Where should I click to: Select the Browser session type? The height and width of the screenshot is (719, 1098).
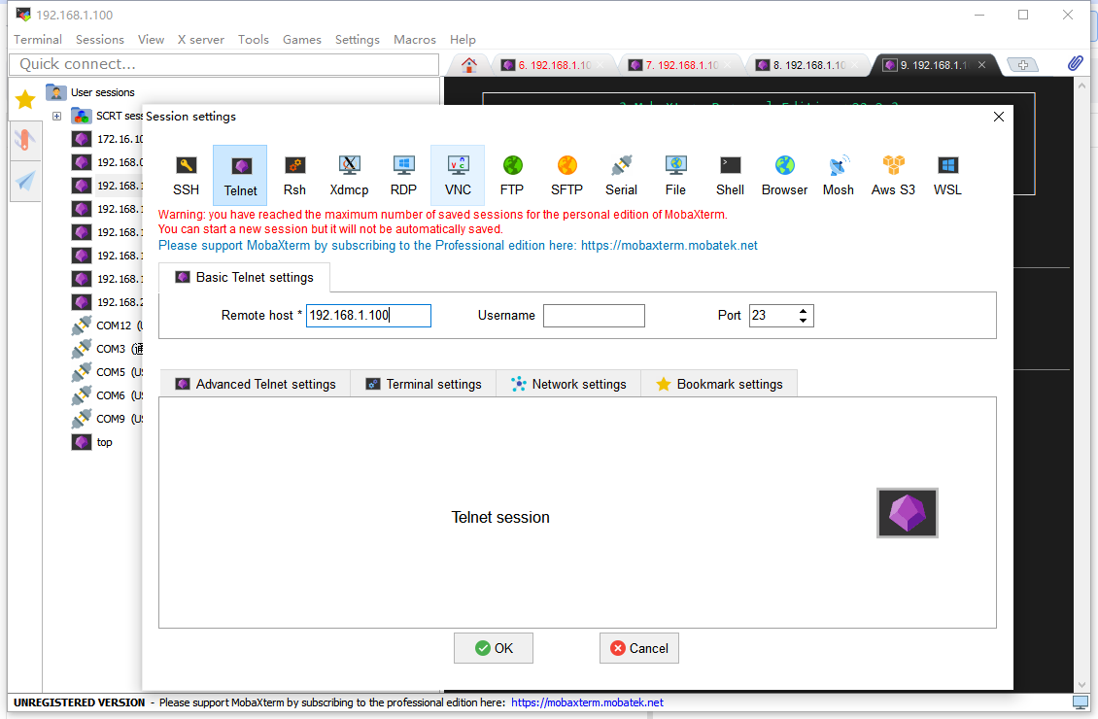(784, 175)
